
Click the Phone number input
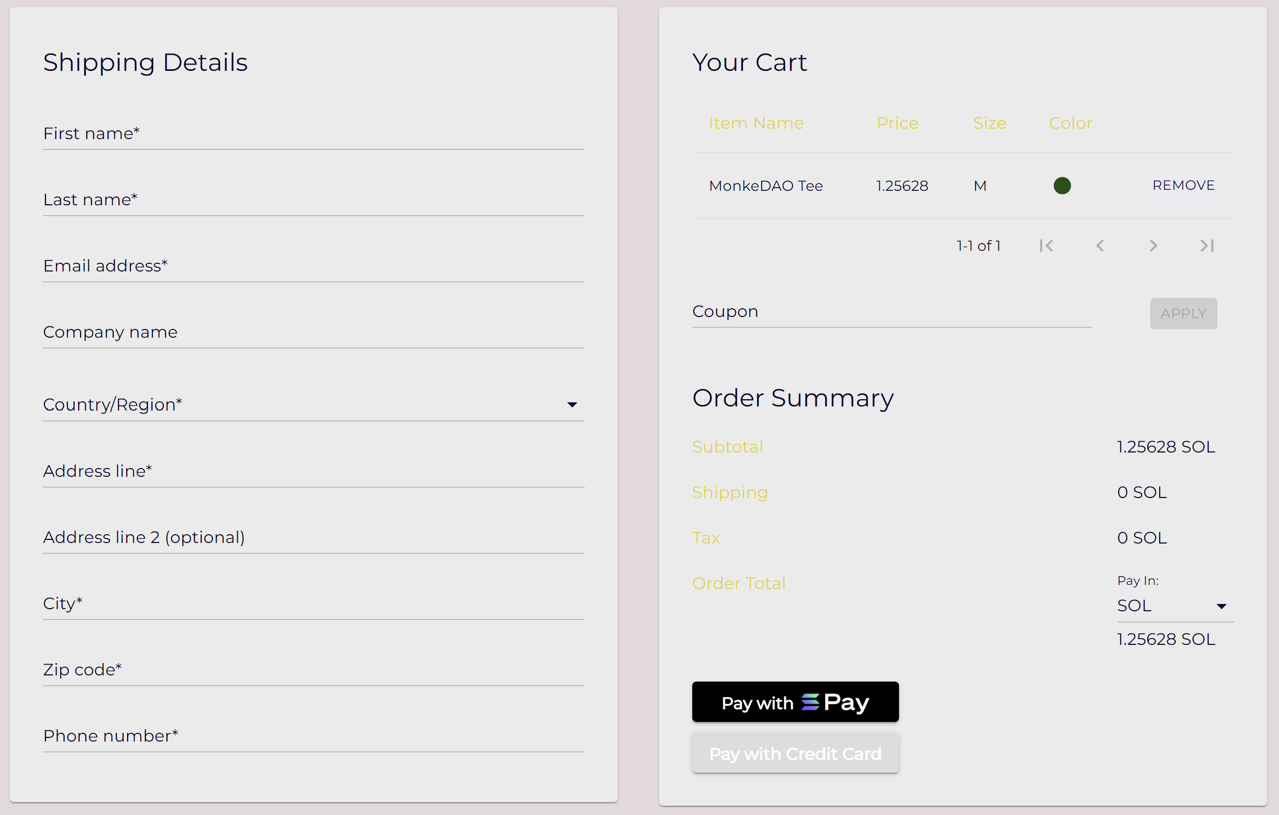(313, 736)
